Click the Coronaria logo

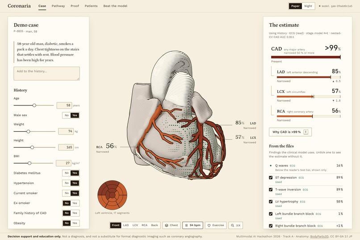tap(19, 6)
